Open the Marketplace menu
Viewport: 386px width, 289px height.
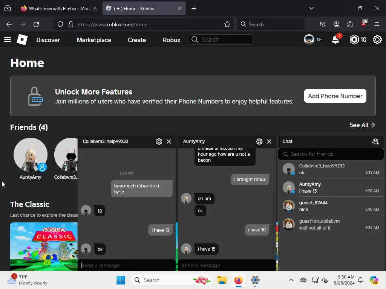94,40
